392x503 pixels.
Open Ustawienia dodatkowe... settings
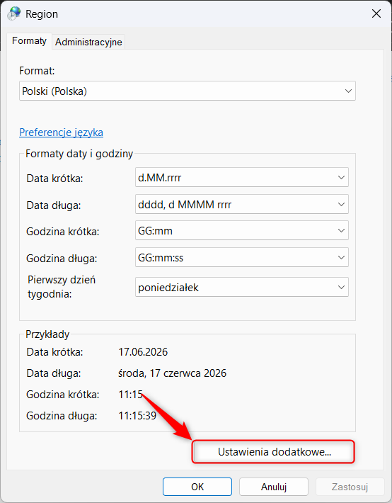[273, 452]
